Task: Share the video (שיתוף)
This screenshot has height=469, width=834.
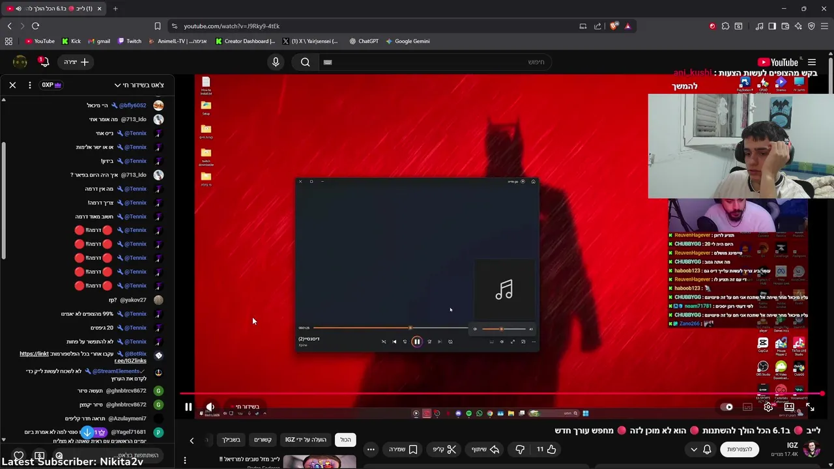Action: pyautogui.click(x=485, y=449)
